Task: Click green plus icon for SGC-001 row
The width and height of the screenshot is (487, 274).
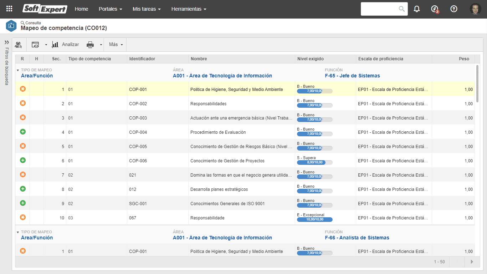Action: tap(23, 203)
